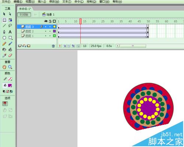Screen dimensions: 184x147
Task: Select the white arrow Subselection tool
Action: click(x=10, y=14)
